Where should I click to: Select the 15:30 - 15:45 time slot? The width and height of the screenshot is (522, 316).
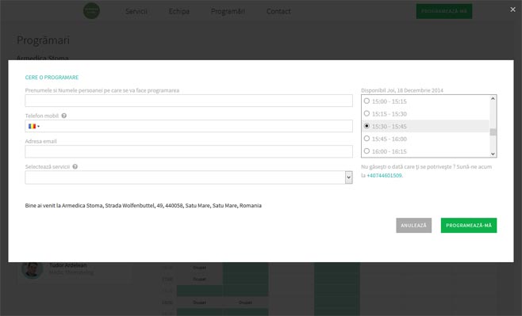pos(367,126)
